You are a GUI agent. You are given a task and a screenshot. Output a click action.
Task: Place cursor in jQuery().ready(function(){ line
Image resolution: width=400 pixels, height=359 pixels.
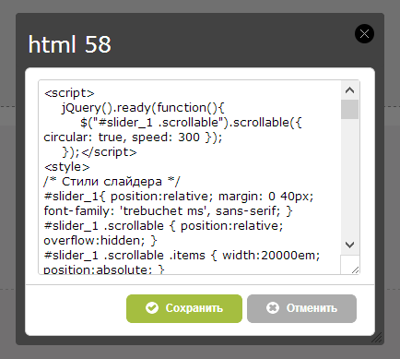[143, 108]
